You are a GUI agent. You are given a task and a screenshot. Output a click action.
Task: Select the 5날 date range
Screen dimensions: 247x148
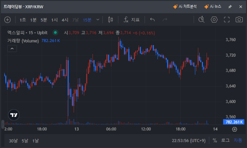click(x=25, y=140)
